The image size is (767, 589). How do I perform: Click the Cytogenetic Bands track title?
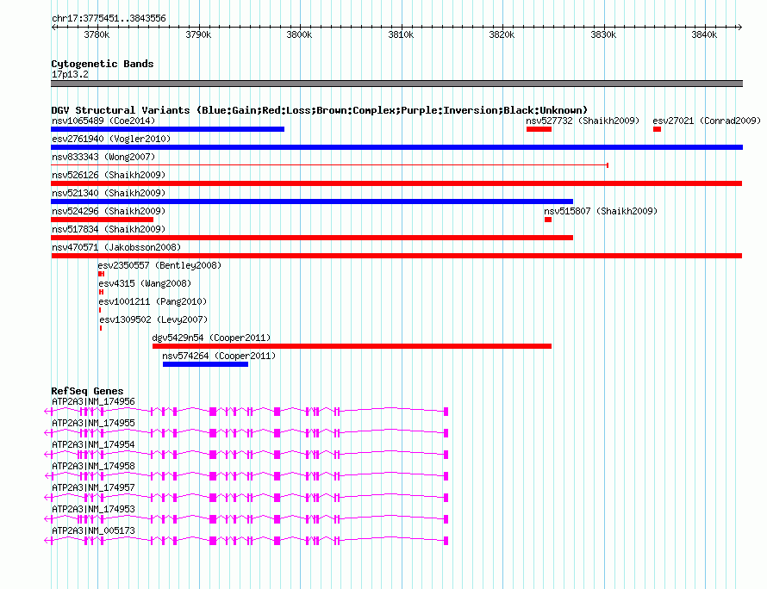click(103, 64)
